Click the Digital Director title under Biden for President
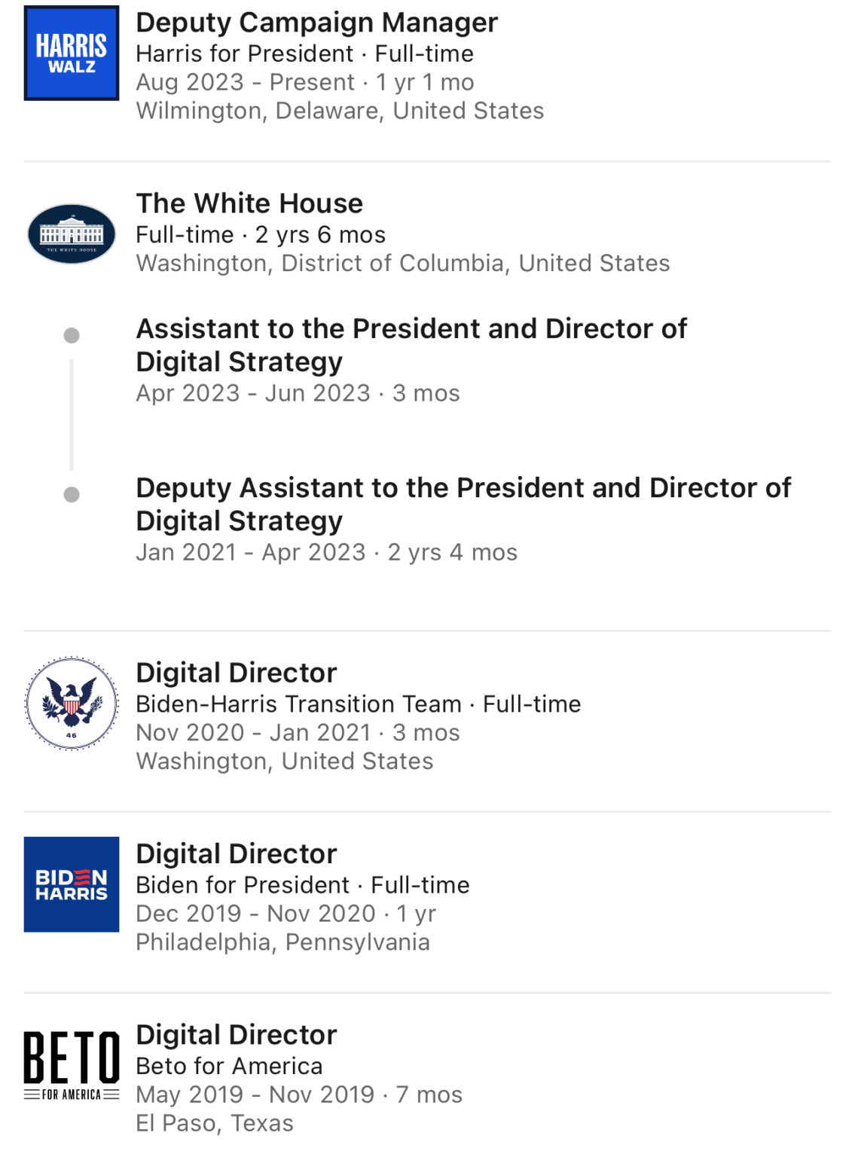Viewport: 855px width, 1157px height. pyautogui.click(x=236, y=853)
